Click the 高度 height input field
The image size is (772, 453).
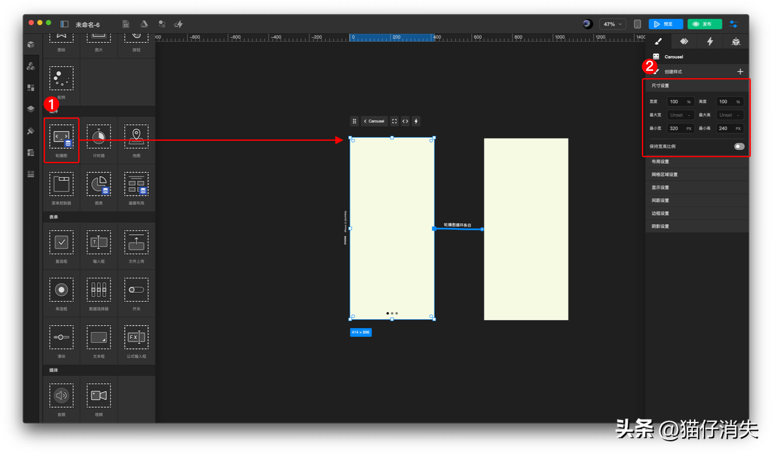click(730, 102)
